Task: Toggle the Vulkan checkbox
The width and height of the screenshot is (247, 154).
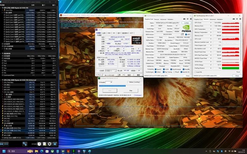Action: [x=156, y=72]
